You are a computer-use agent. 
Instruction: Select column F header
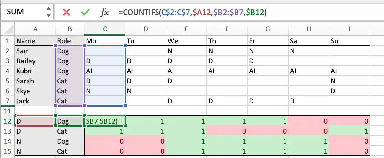tap(227, 29)
